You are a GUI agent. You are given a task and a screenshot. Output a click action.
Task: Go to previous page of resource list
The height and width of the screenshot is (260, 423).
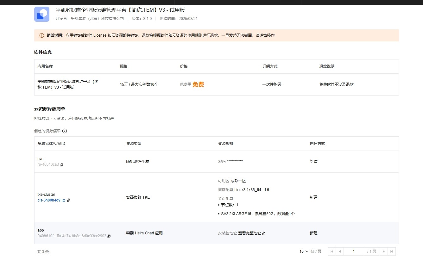pyautogui.click(x=339, y=251)
